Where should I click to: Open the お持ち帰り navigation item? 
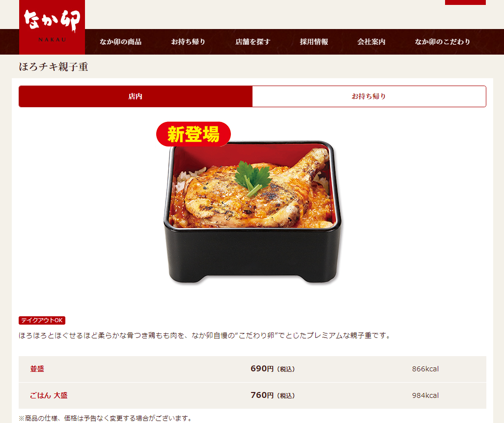click(188, 42)
